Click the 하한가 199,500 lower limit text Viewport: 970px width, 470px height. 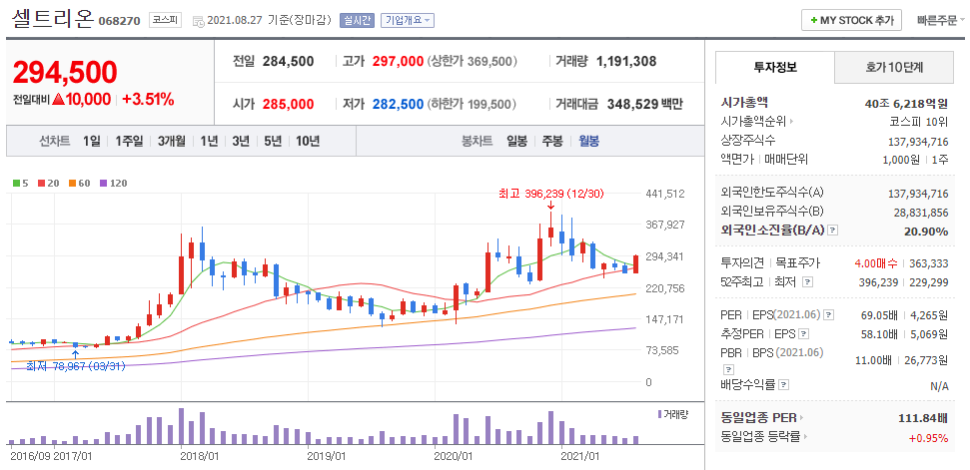pyautogui.click(x=473, y=105)
